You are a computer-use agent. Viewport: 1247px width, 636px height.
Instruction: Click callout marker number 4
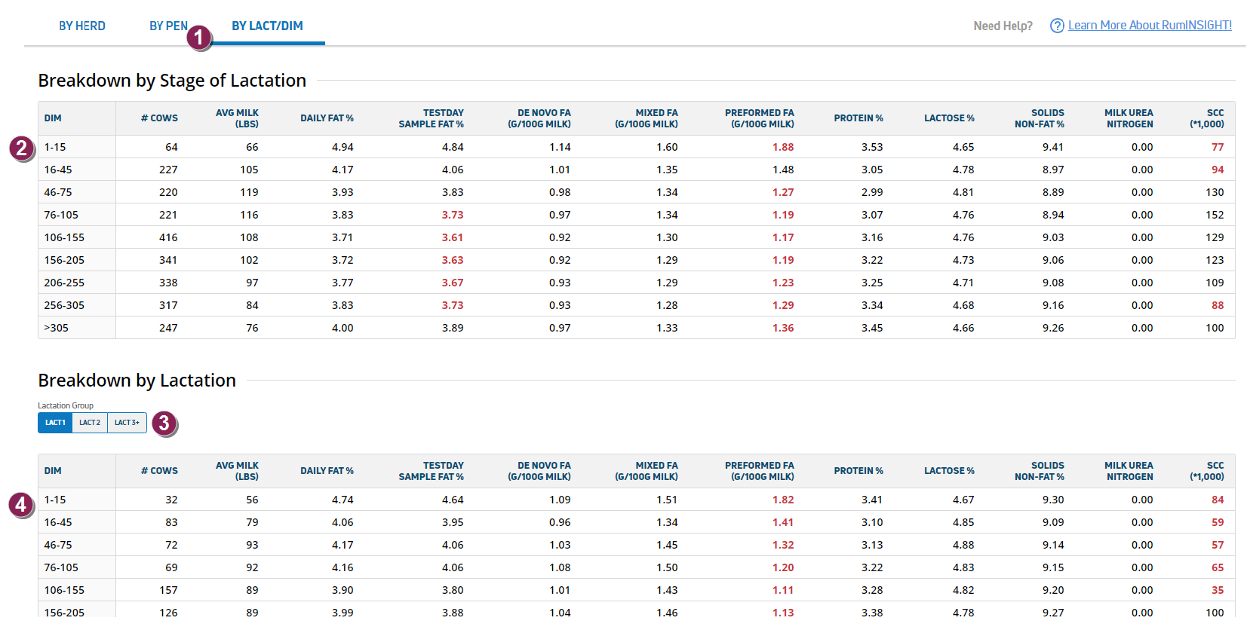point(21,504)
